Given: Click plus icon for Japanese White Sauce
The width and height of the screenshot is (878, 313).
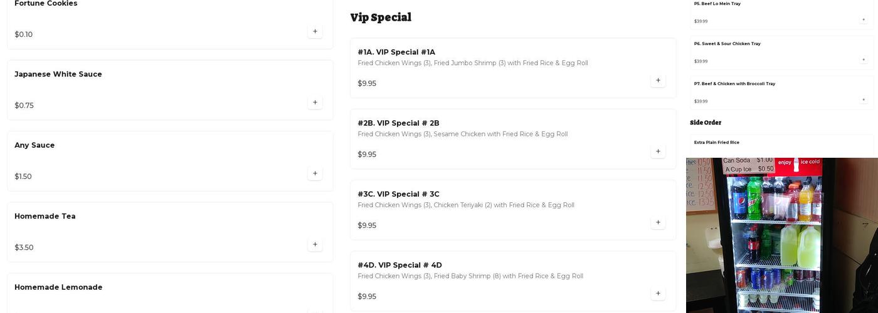Looking at the screenshot, I should [x=315, y=102].
